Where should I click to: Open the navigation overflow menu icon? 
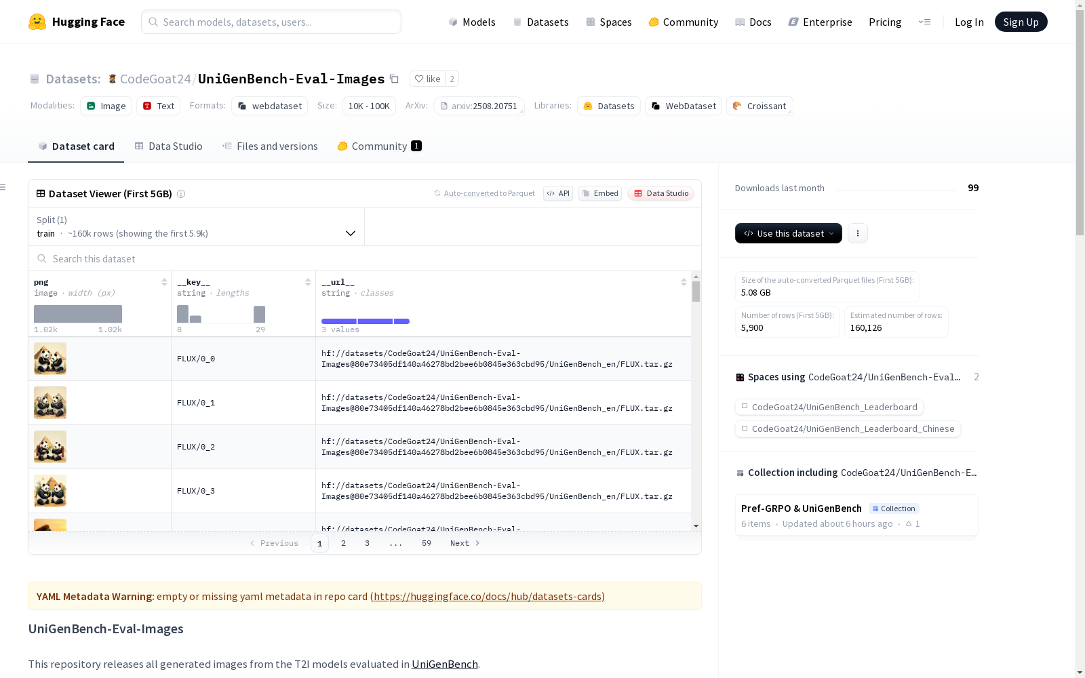coord(924,22)
